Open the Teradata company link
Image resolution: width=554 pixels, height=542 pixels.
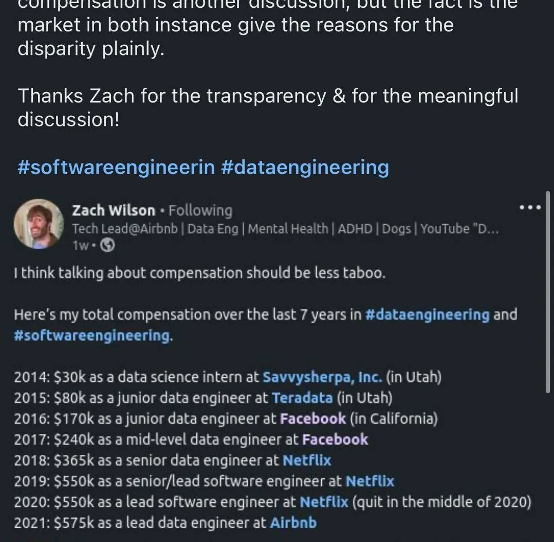(x=302, y=398)
